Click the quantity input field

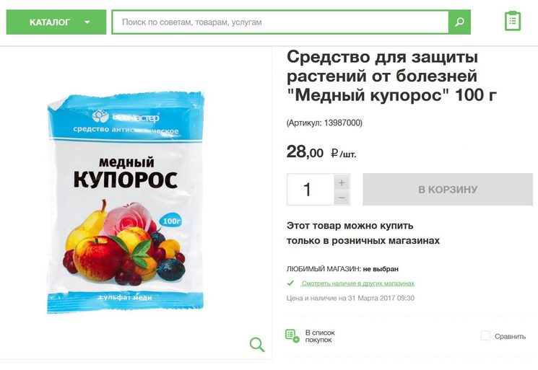(x=308, y=190)
